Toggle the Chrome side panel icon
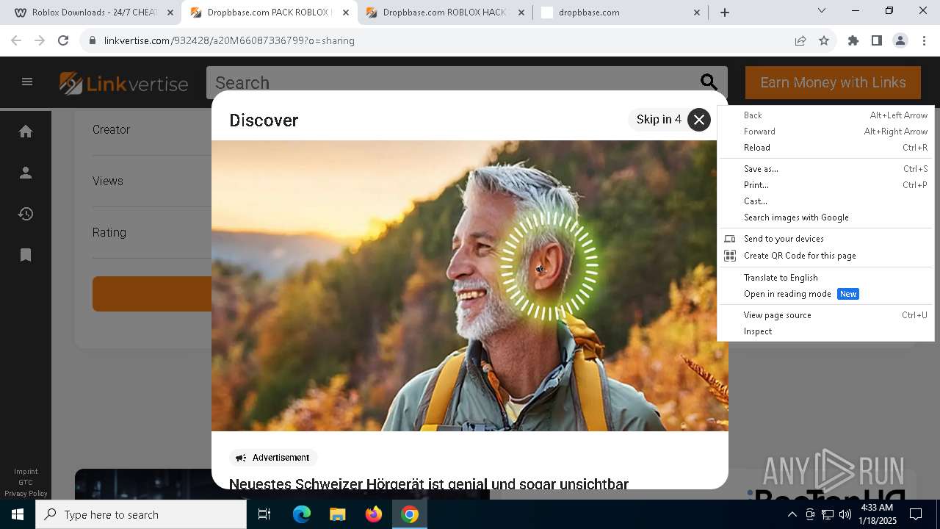The height and width of the screenshot is (529, 940). point(877,40)
